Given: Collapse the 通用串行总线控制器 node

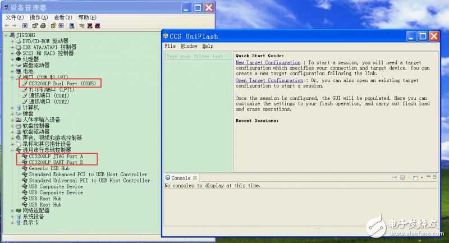Looking at the screenshot, I should point(12,150).
